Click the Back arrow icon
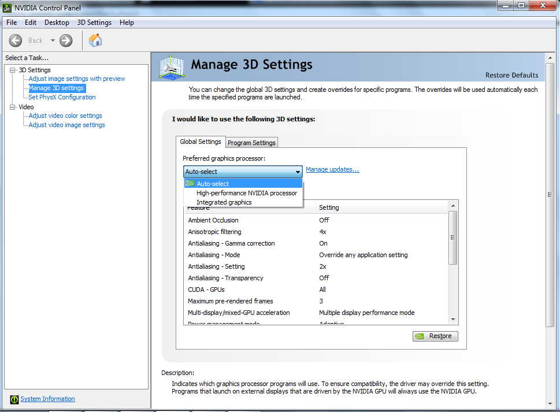Screen dimensions: 560x412 [16, 40]
